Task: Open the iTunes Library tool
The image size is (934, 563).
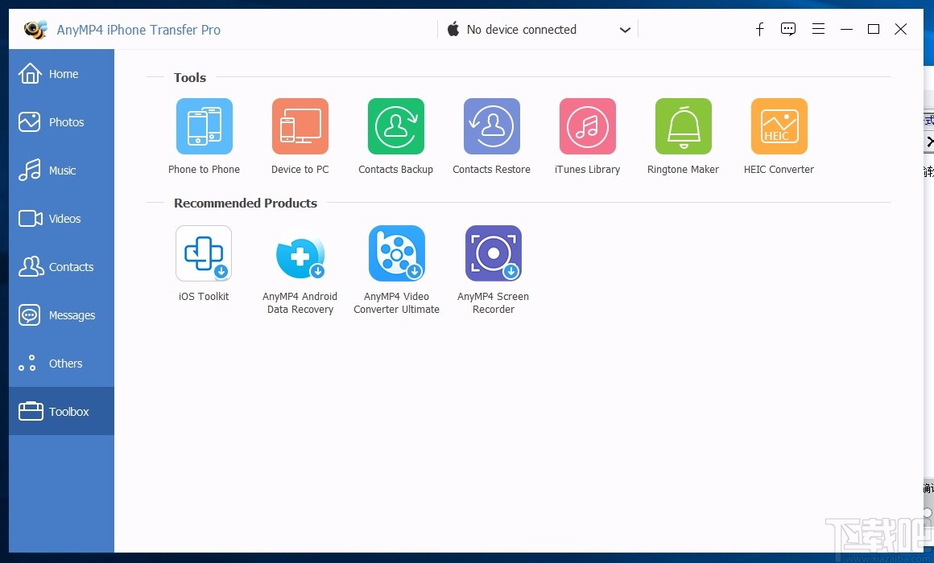Action: click(x=587, y=126)
